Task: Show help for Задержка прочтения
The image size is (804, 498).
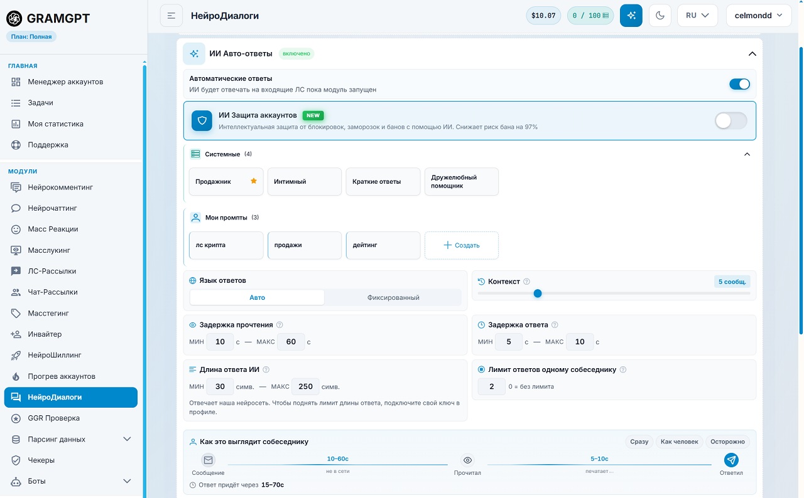Action: tap(280, 325)
